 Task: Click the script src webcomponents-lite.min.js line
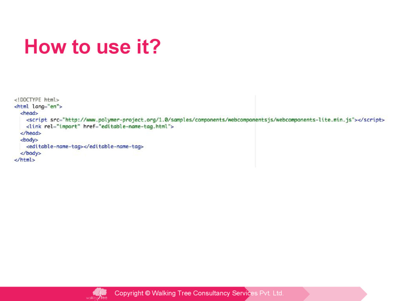pos(205,120)
